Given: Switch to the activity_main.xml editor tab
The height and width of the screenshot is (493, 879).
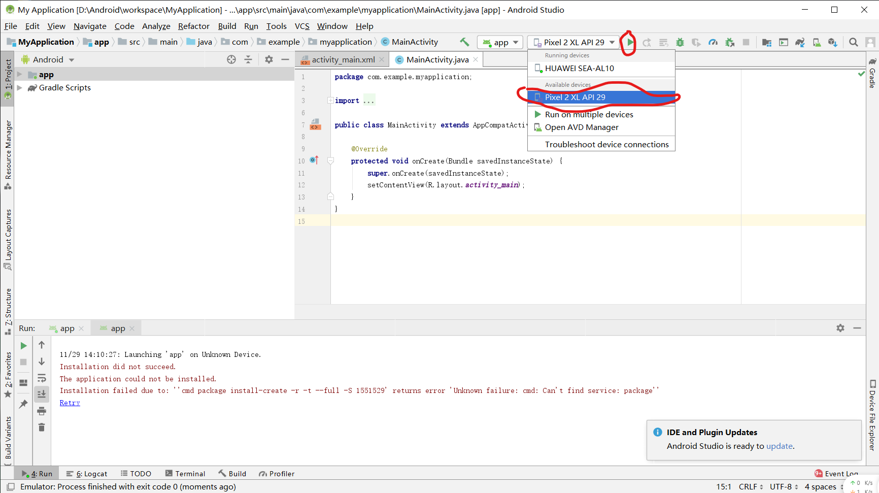Looking at the screenshot, I should point(343,59).
